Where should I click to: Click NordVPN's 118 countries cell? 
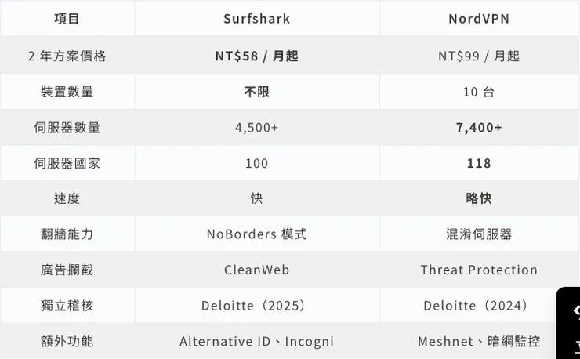point(479,163)
